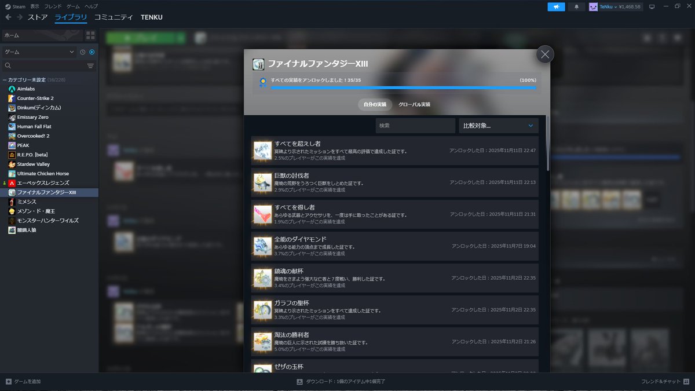The image size is (695, 391).
Task: Click the すべてを超えし者 achievement title
Action: [298, 143]
